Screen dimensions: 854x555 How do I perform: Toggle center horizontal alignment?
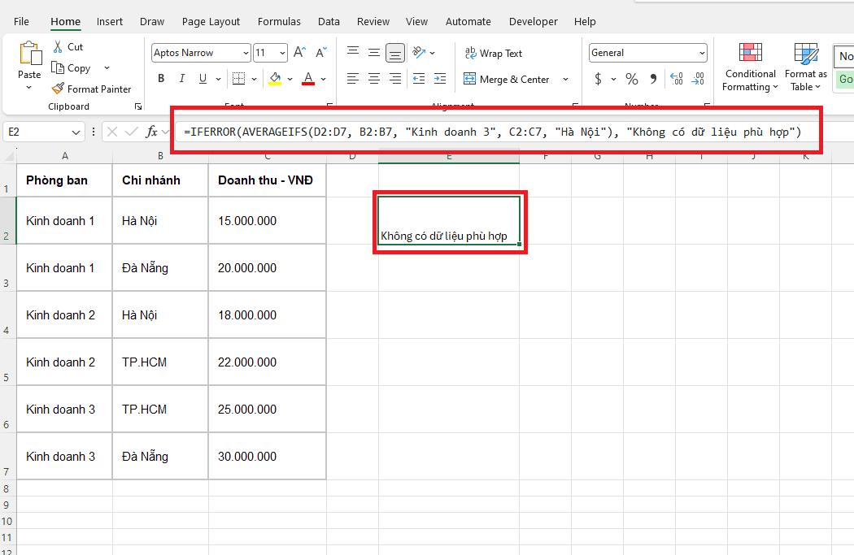(374, 79)
